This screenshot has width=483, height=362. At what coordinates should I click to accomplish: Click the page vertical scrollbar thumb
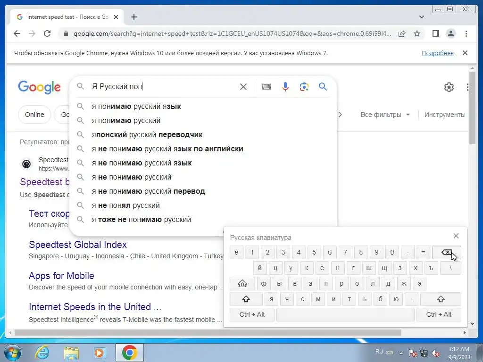(473, 108)
